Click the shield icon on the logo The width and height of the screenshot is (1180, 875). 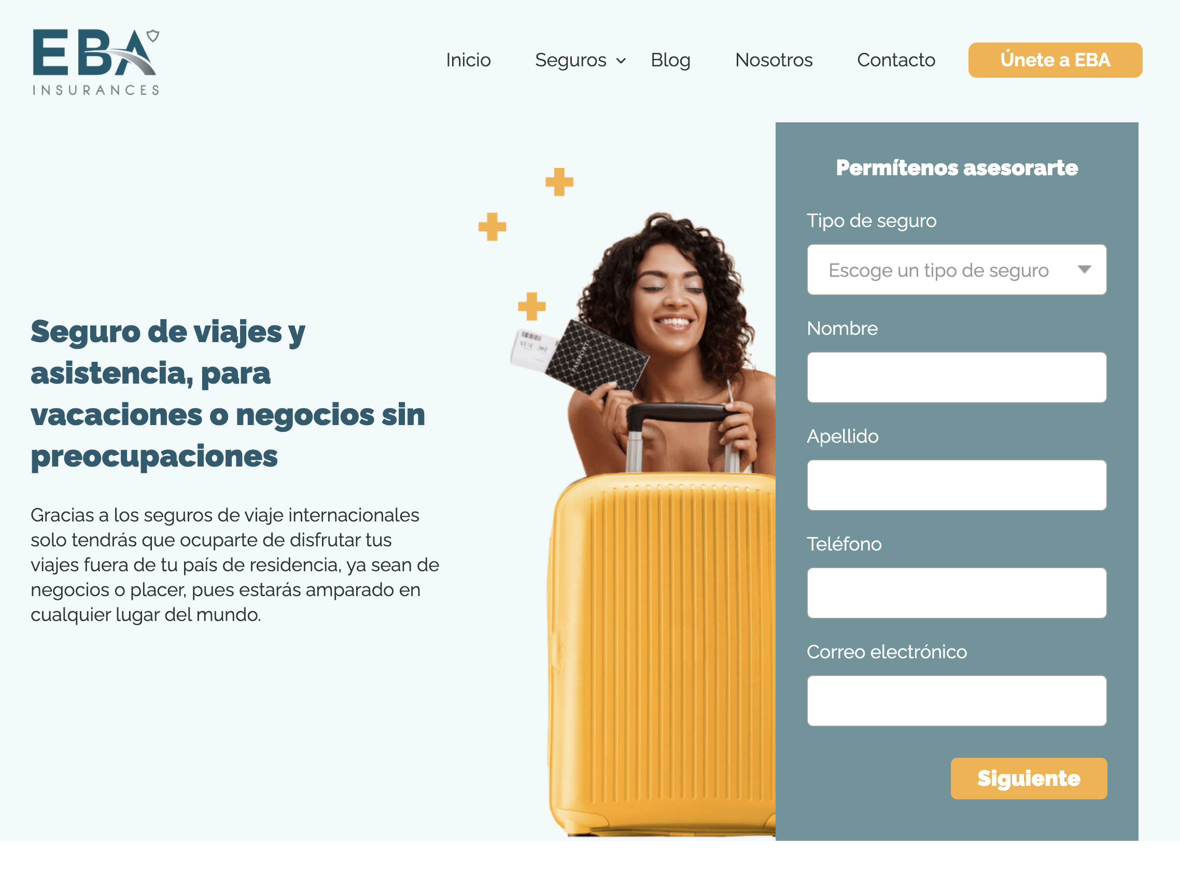tap(153, 36)
